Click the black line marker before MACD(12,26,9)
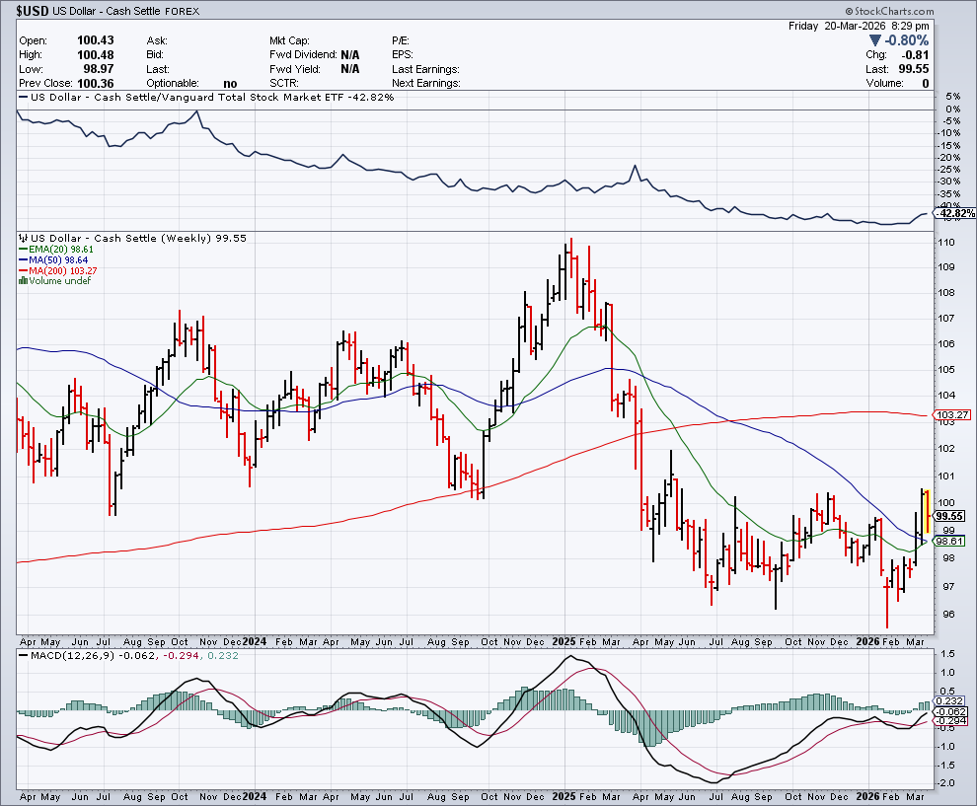This screenshot has height=806, width=977. point(23,655)
